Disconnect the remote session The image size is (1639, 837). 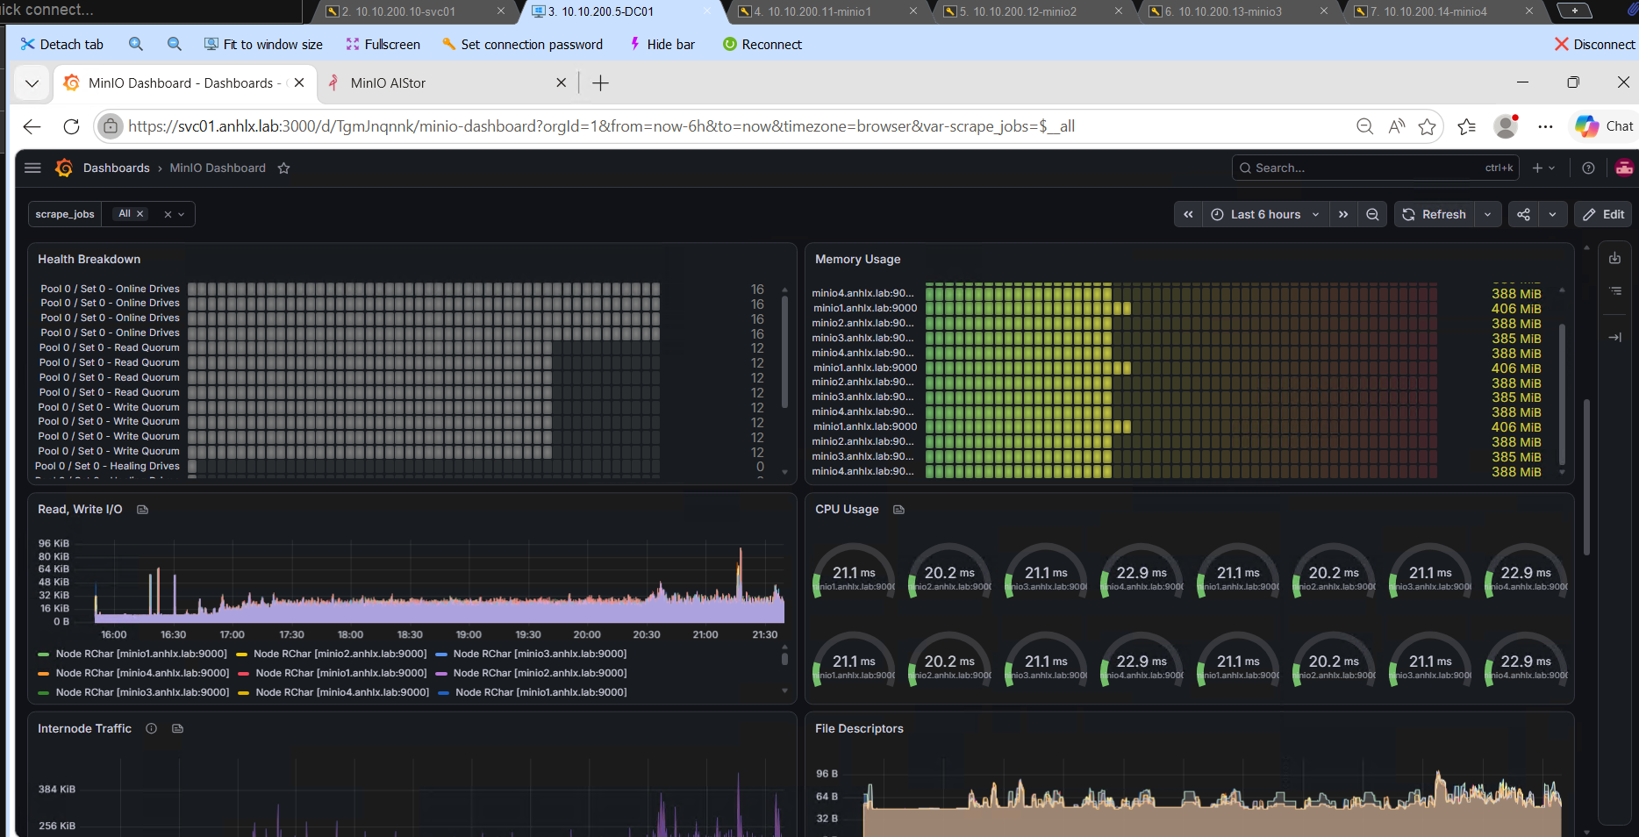pyautogui.click(x=1594, y=44)
